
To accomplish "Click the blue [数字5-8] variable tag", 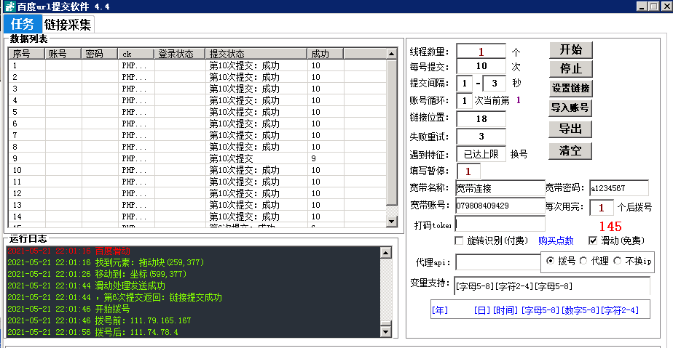I will pos(580,310).
